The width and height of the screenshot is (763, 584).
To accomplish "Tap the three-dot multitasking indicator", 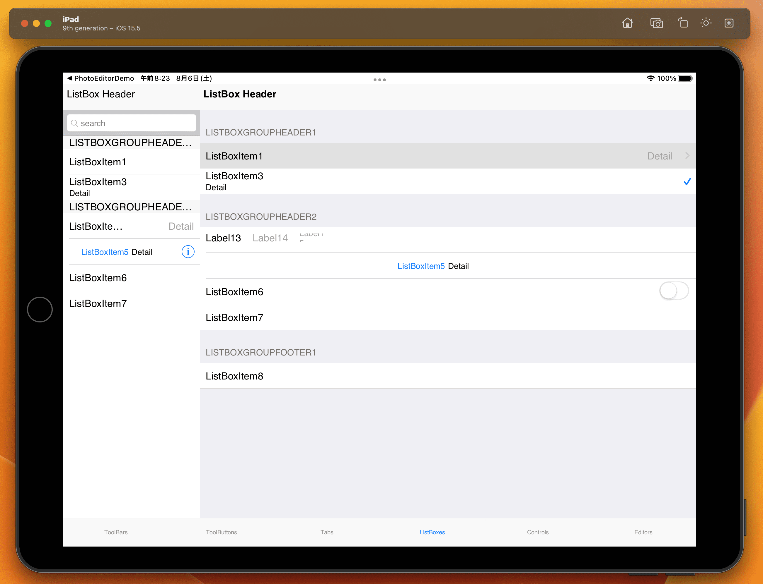I will coord(379,80).
